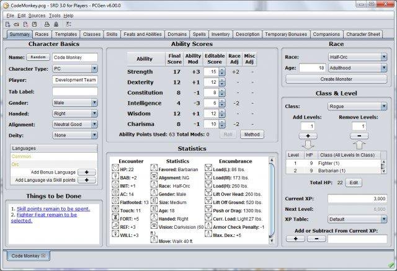Click the icon next to BAB: +2

tap(115, 176)
